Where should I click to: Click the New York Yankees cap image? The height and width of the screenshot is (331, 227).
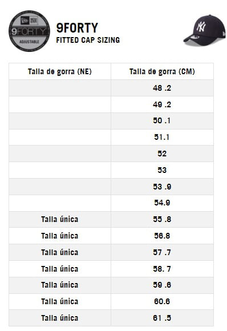(204, 30)
